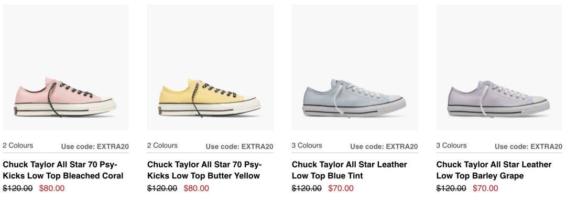This screenshot has width=566, height=204.
Task: View 3 Colours for Blue Tint shoe
Action: [x=307, y=145]
